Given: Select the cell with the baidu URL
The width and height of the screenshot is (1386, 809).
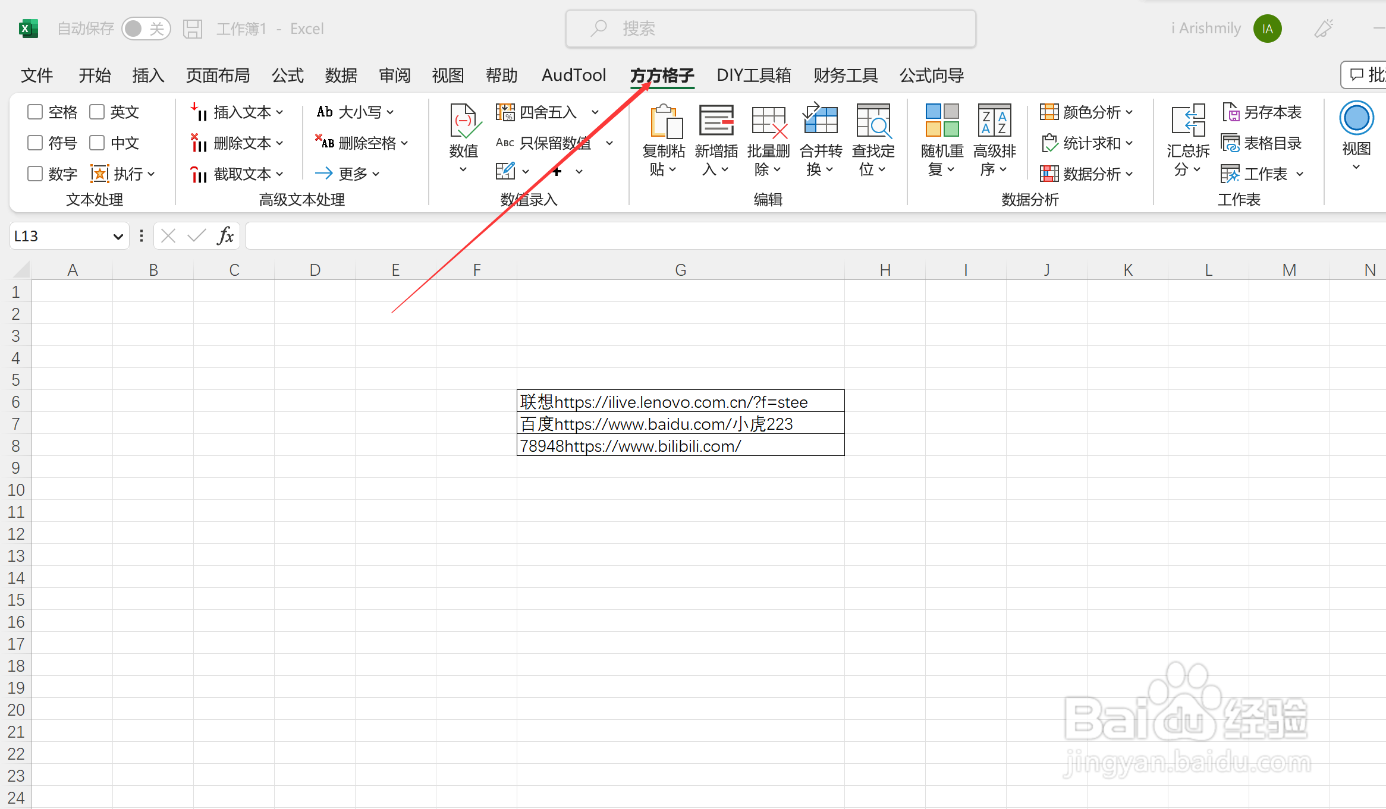Looking at the screenshot, I should point(681,424).
